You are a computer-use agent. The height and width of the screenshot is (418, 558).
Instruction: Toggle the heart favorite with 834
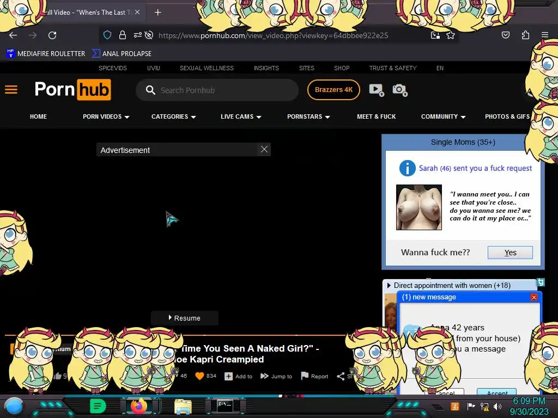click(x=205, y=376)
